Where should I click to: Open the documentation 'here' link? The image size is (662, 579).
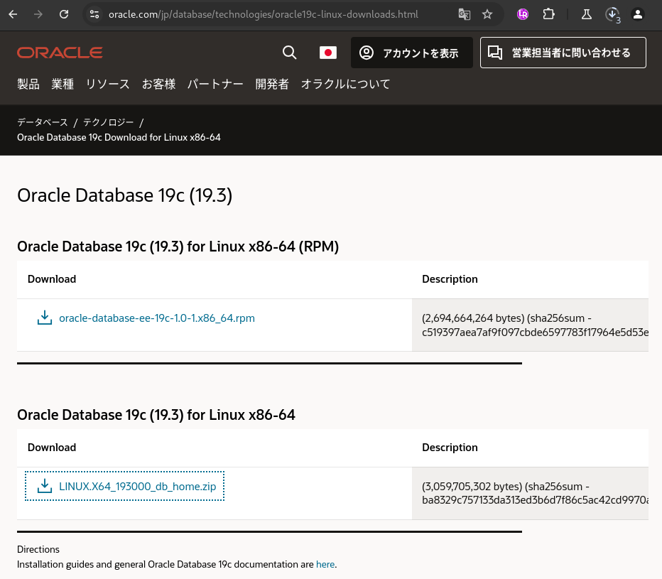click(325, 563)
